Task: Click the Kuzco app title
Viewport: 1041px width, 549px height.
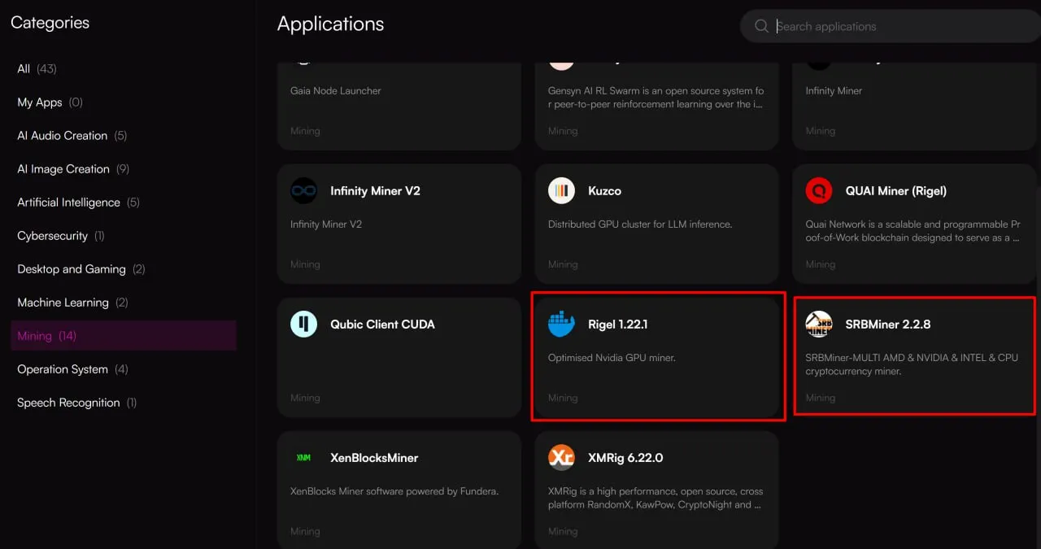Action: click(x=604, y=191)
